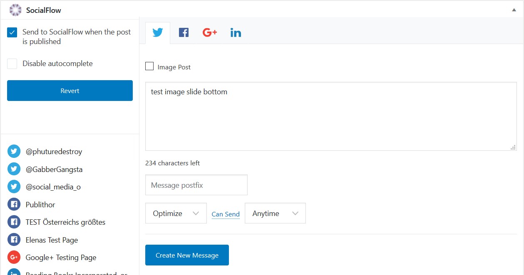Check the Image Post checkbox
Image resolution: width=524 pixels, height=275 pixels.
(x=149, y=66)
